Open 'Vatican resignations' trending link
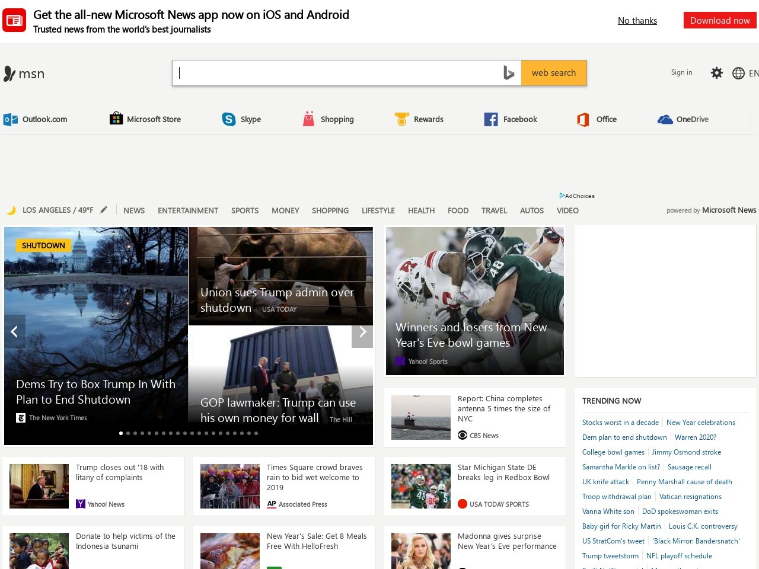The height and width of the screenshot is (569, 759). (x=690, y=497)
